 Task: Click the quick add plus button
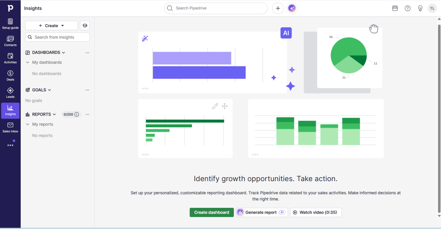tap(278, 8)
